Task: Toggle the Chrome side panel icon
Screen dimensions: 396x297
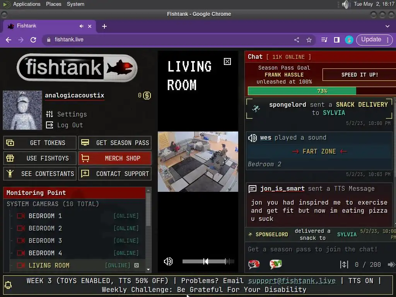Action: point(337,40)
